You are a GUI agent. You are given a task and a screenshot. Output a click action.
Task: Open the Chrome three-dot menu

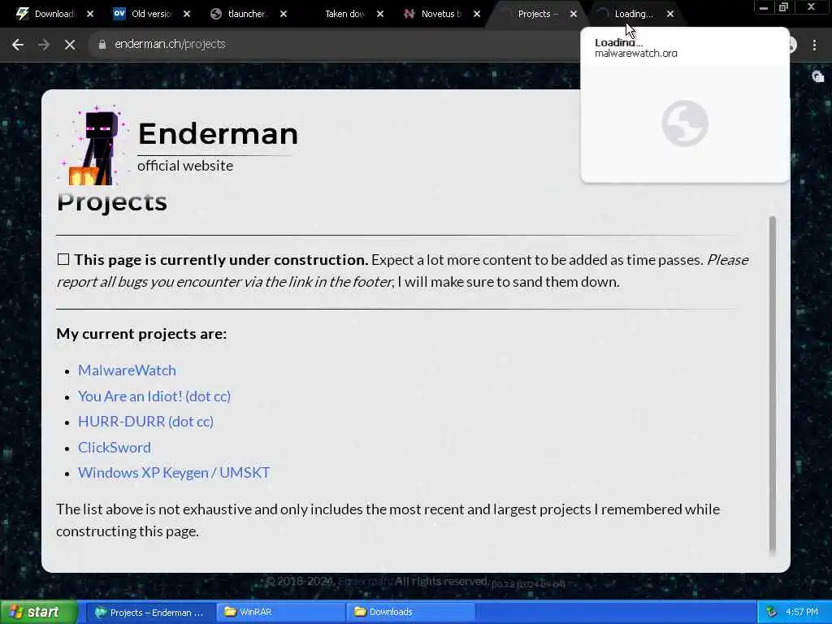(814, 45)
